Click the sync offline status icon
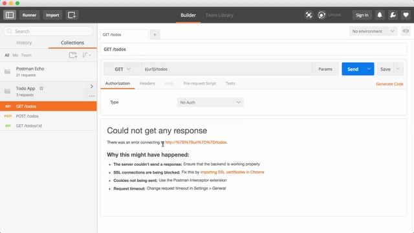This screenshot has height=233, width=414. (x=321, y=15)
